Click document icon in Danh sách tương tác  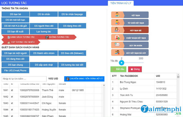pos(9,37)
